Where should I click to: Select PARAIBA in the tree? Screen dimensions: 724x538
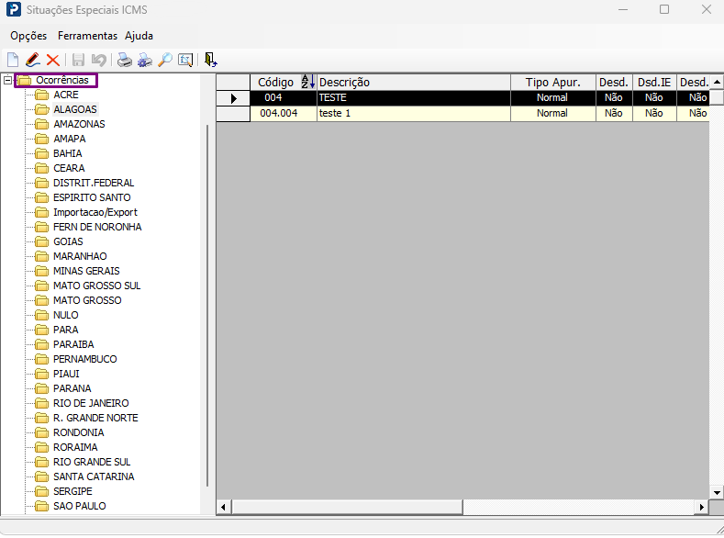tap(73, 344)
